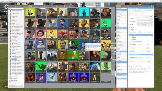Open the Presets dropdown
Screen dimensions: 162x91
click(x=139, y=16)
